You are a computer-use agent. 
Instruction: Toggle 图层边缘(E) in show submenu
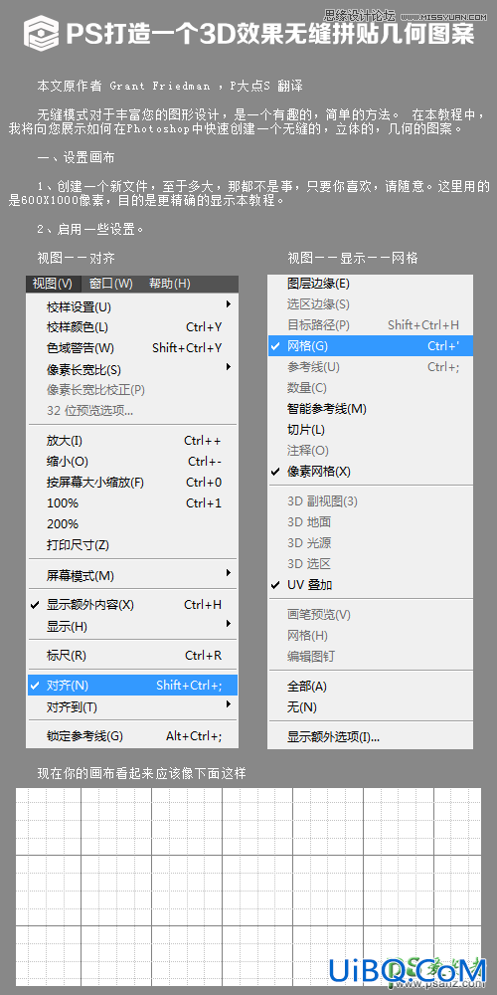coord(371,284)
